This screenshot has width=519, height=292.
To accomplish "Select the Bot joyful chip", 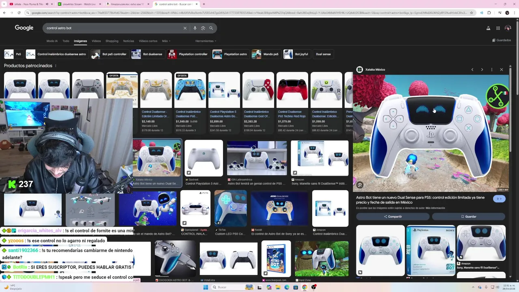I will click(296, 54).
